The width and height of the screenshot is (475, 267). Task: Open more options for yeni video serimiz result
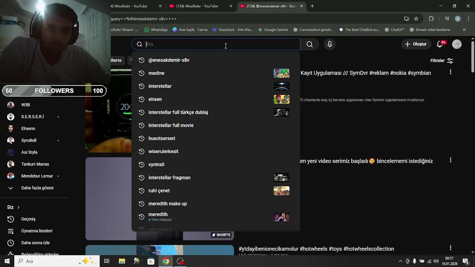[x=451, y=160]
